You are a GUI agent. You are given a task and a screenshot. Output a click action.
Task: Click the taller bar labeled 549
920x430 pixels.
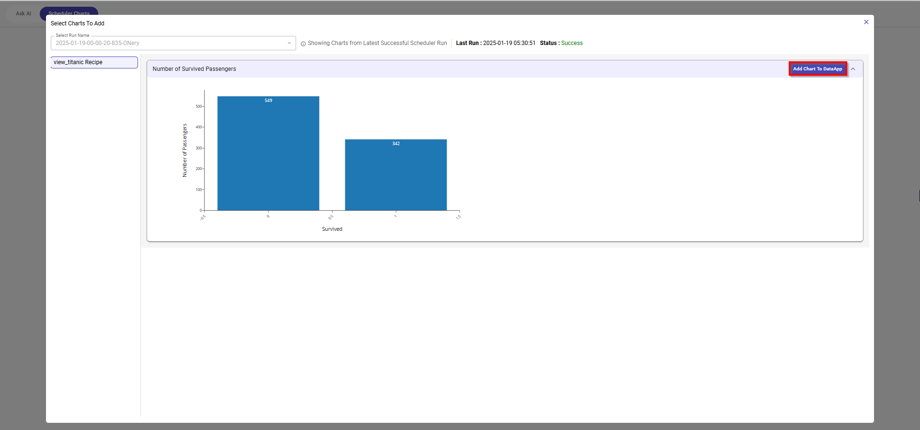[268, 153]
